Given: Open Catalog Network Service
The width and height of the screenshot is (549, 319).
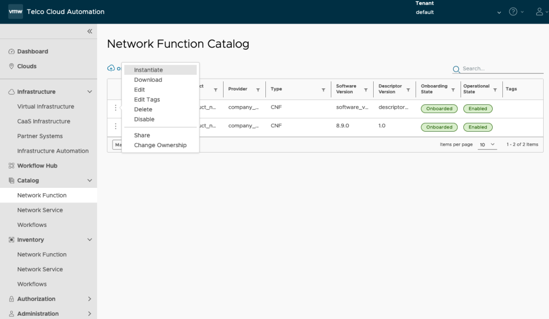Looking at the screenshot, I should (x=40, y=210).
